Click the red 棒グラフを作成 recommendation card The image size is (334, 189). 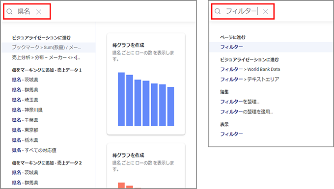[146, 165]
